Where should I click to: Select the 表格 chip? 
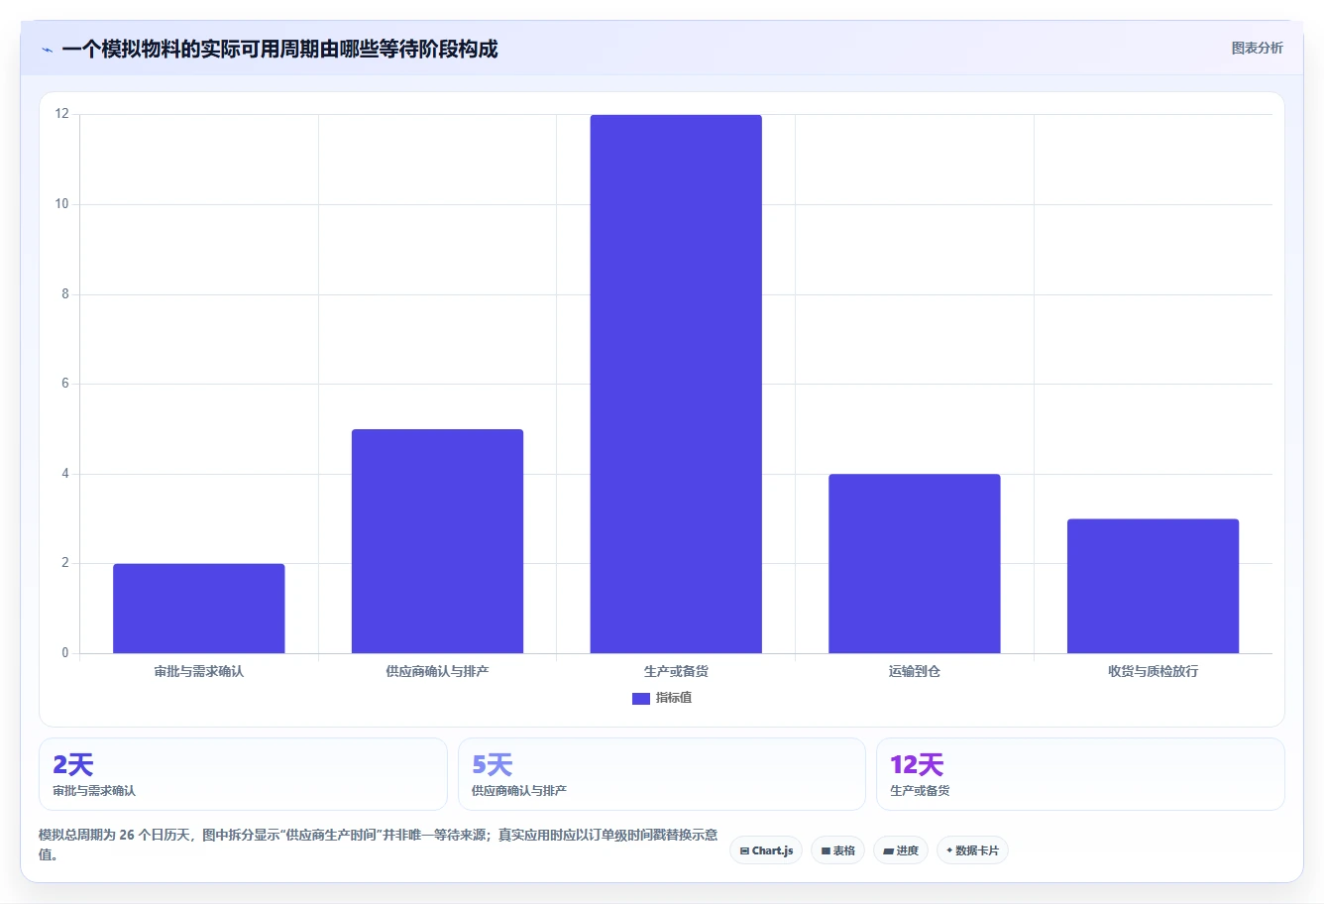pyautogui.click(x=837, y=850)
